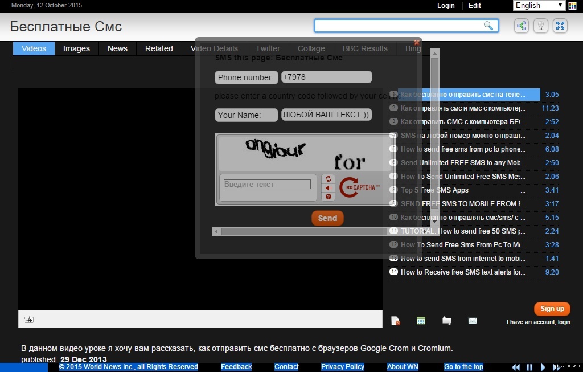Open the News tab

tap(117, 48)
